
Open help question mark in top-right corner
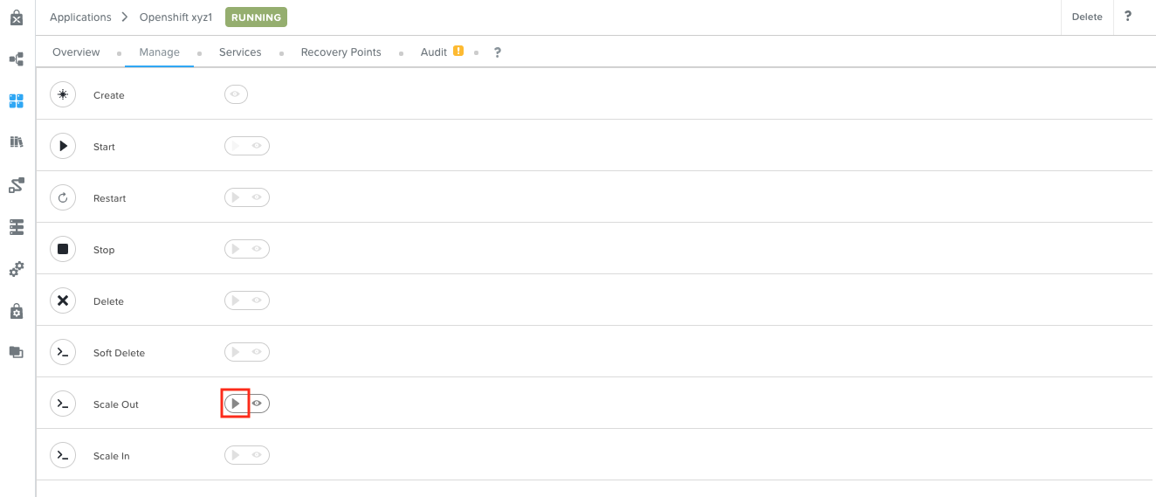1128,17
